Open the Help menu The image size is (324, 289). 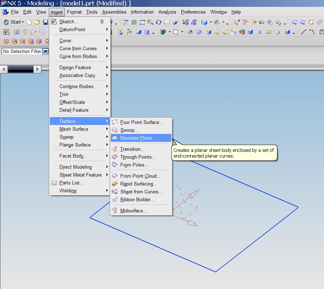click(236, 12)
